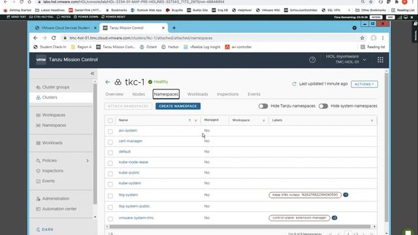Check the select-all header checkbox
This screenshot has width=418, height=235.
[110, 120]
